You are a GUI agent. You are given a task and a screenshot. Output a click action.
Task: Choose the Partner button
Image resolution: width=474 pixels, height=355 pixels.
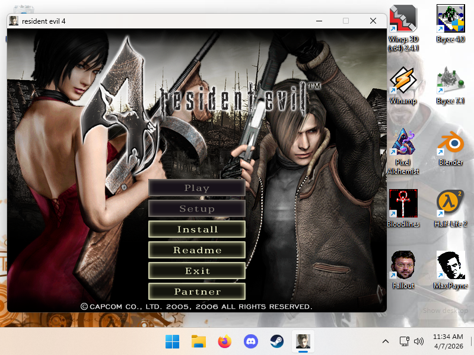click(x=197, y=292)
